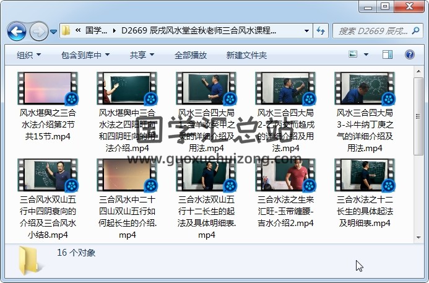The width and height of the screenshot is (429, 283).
Task: Click file name 三合风水中二十四山双山五行如何起长生
Action: click(x=128, y=217)
